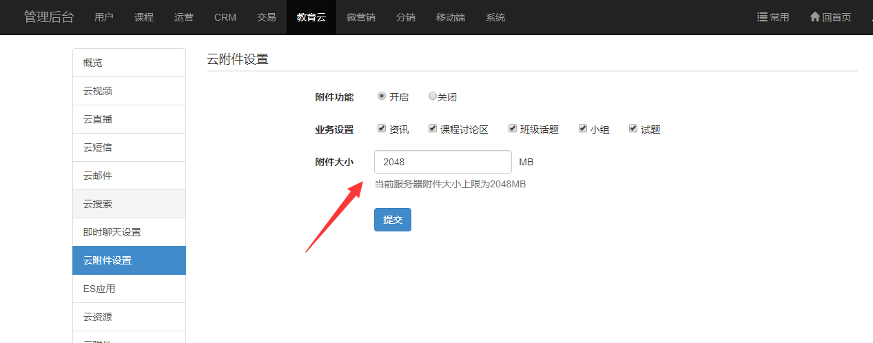Switch to the 系统 navigation item
Screen dimensions: 873x343
click(x=495, y=17)
